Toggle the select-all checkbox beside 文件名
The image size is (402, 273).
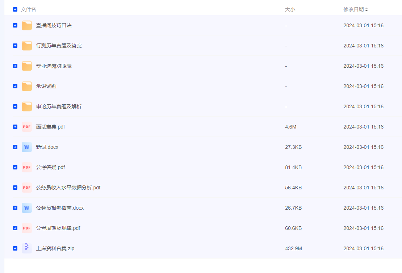pos(15,9)
